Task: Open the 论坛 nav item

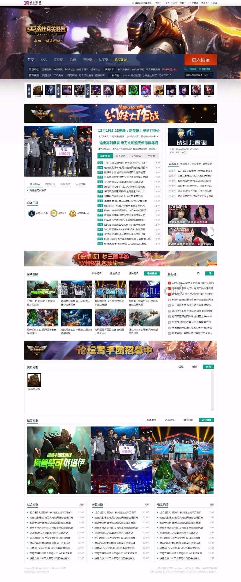Action: (73, 60)
